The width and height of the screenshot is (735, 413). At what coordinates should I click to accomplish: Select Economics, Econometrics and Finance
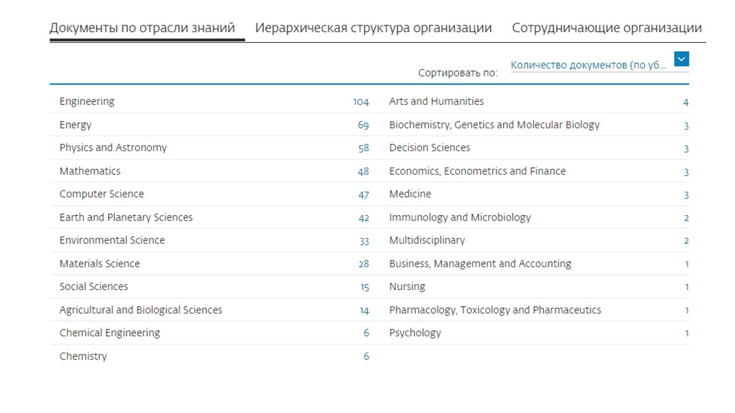(477, 171)
